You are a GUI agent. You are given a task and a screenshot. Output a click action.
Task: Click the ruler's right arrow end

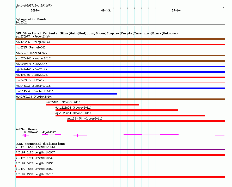pyautogui.click(x=224, y=8)
